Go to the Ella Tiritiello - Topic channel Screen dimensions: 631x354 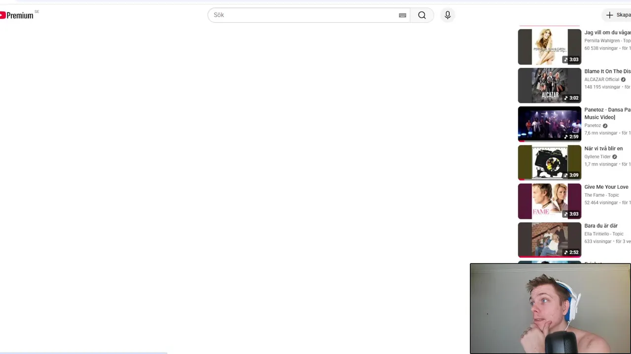(604, 234)
